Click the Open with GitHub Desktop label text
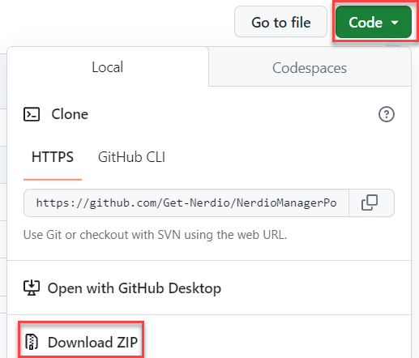 [x=135, y=288]
